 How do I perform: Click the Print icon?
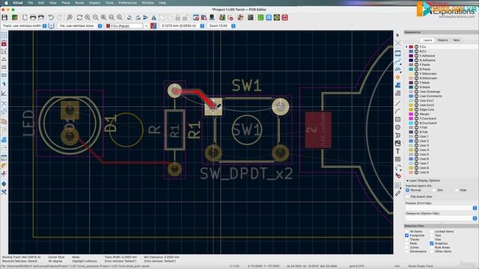(x=33, y=18)
